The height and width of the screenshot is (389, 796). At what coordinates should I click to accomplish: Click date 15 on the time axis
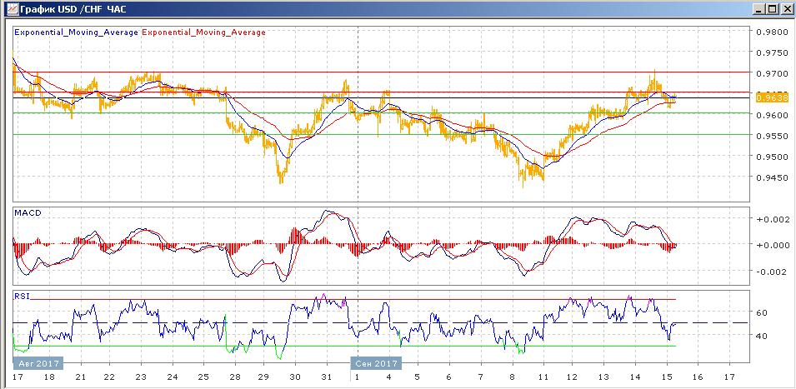[667, 377]
